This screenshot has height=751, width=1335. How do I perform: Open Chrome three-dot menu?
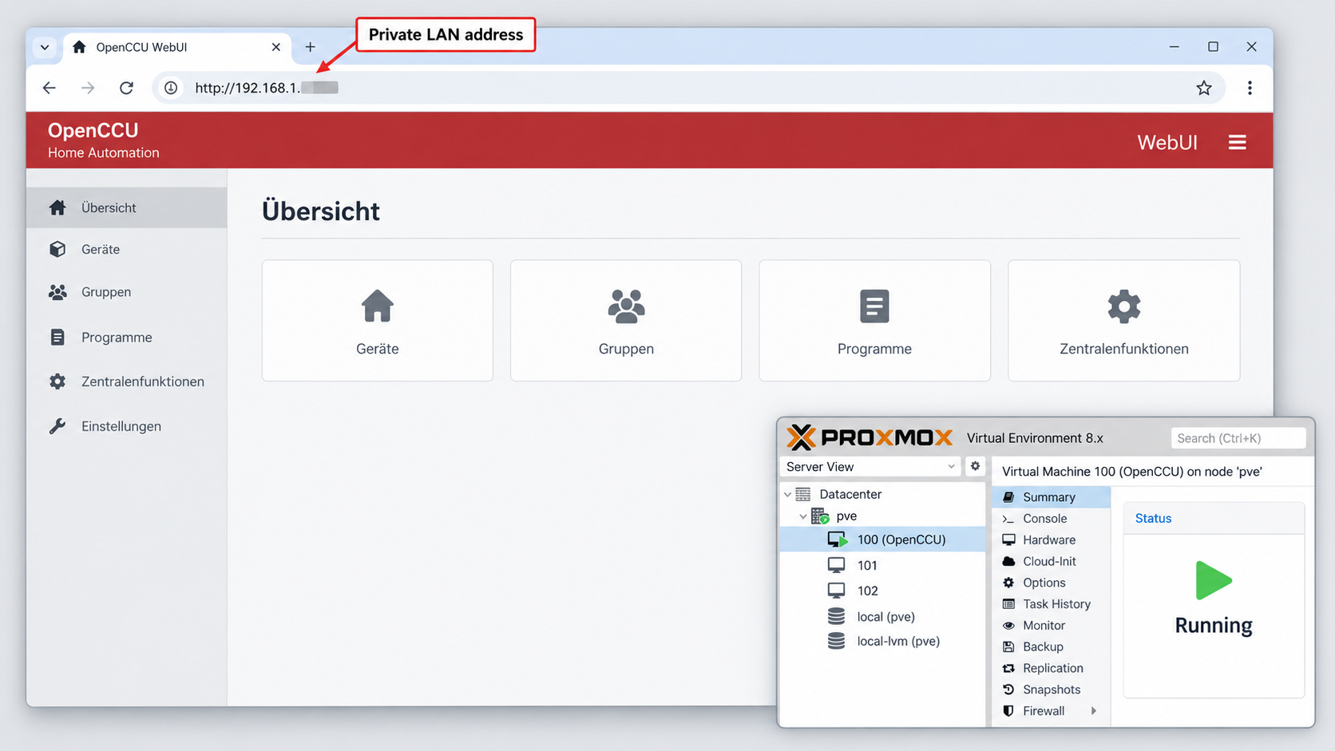(x=1250, y=88)
